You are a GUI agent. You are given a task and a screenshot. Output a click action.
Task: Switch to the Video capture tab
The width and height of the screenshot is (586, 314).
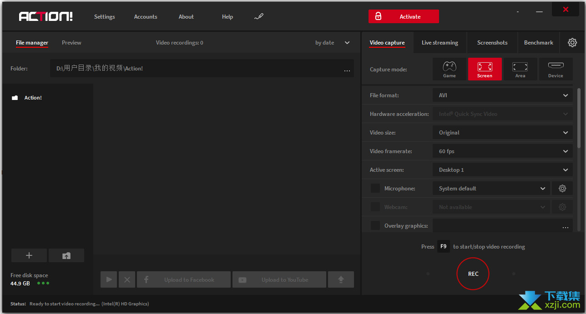point(387,43)
